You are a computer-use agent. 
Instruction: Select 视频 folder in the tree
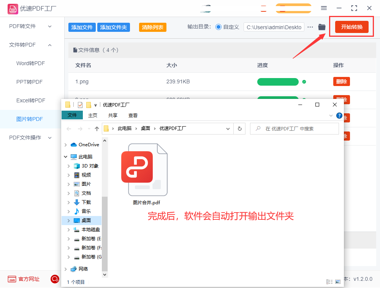click(x=82, y=175)
